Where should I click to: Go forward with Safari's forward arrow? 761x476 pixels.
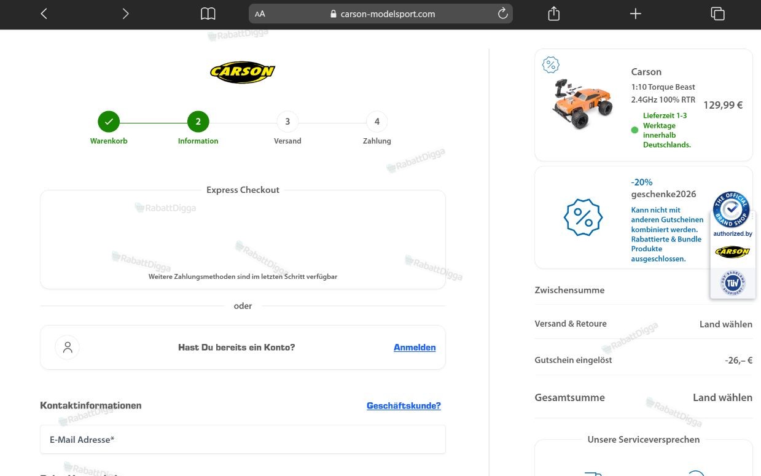[125, 14]
